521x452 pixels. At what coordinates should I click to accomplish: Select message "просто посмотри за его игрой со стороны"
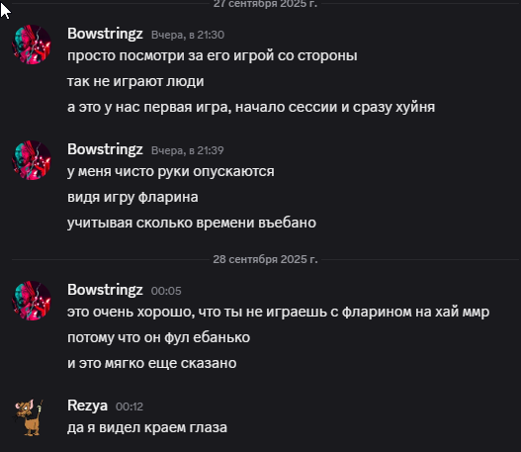click(x=213, y=55)
